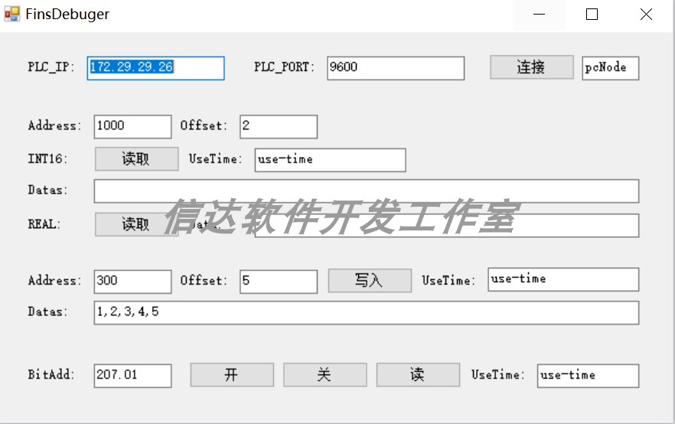675x424 pixels.
Task: Click the 关 bit-off button
Action: pyautogui.click(x=325, y=374)
